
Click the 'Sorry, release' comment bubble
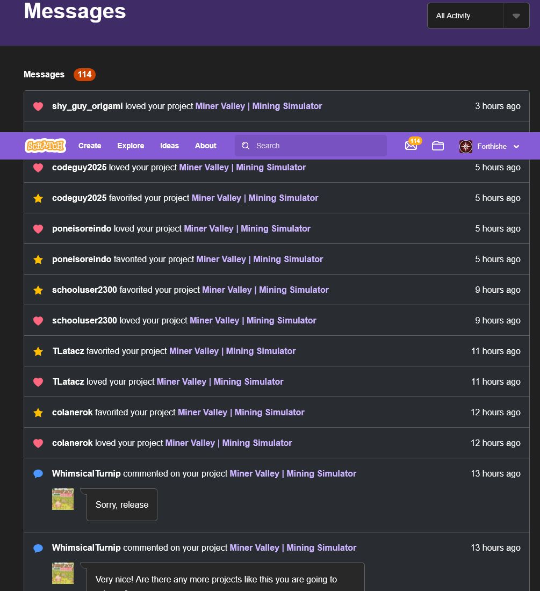click(x=122, y=504)
